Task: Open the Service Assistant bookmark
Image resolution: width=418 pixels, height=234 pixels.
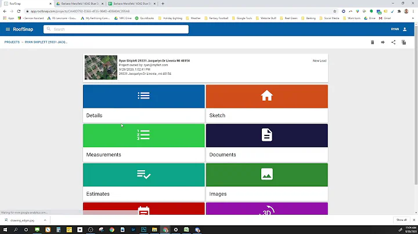Action: tap(31, 18)
